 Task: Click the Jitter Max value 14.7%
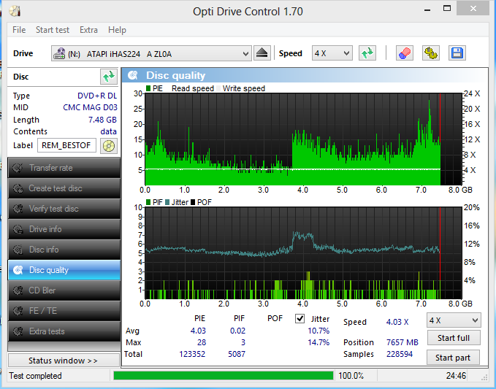click(x=318, y=342)
